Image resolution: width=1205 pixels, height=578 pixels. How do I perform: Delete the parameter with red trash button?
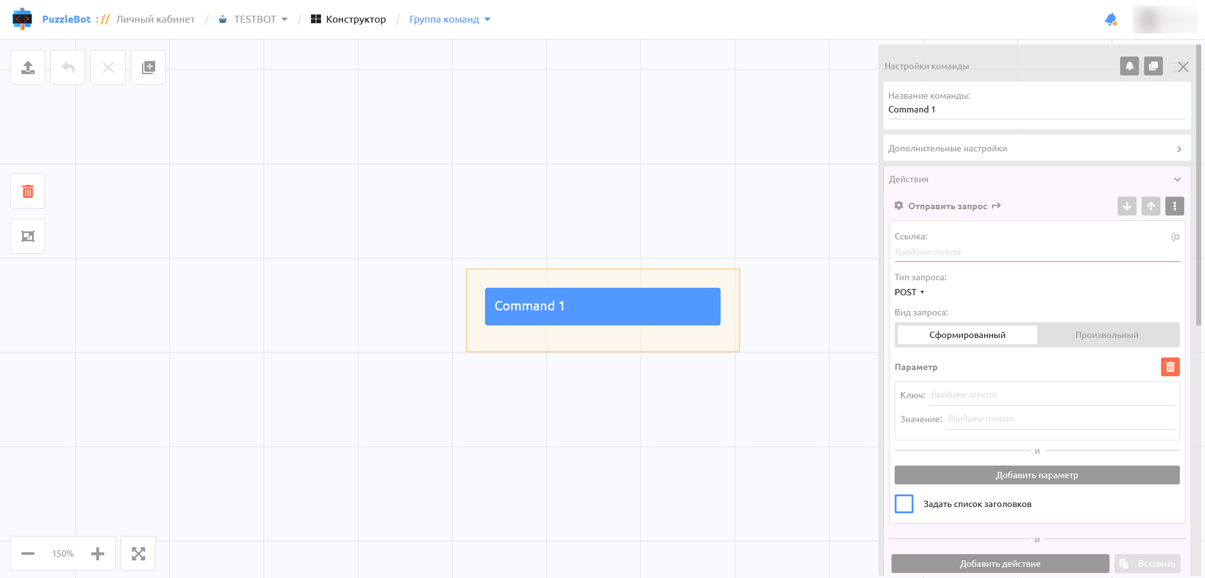1170,367
